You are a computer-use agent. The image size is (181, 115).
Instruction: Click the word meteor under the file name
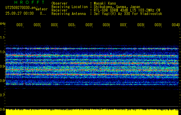[42, 9]
